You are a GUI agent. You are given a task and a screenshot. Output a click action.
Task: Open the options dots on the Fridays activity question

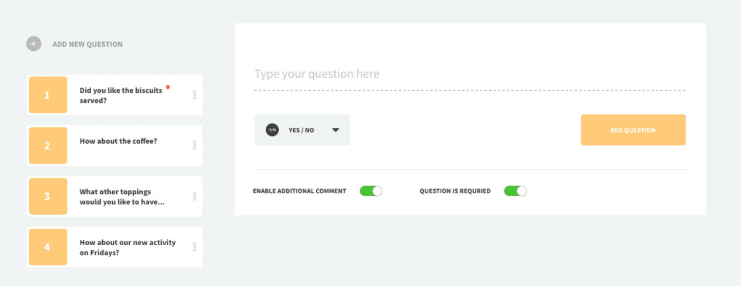tap(195, 247)
